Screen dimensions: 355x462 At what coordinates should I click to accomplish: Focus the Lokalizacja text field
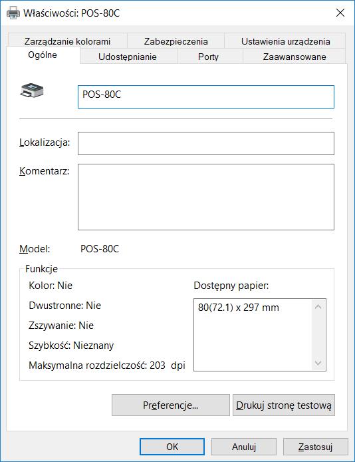[206, 144]
